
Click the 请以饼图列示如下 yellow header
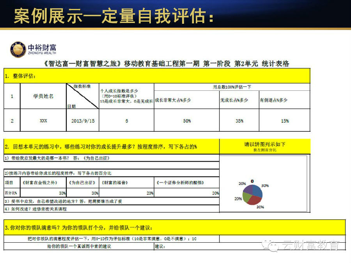click(265, 147)
